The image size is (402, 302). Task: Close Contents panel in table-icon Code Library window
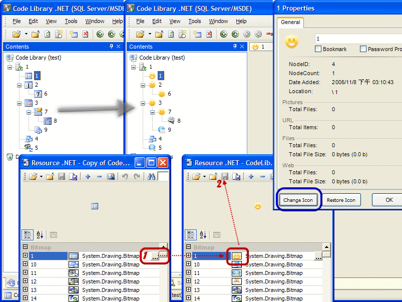point(118,46)
